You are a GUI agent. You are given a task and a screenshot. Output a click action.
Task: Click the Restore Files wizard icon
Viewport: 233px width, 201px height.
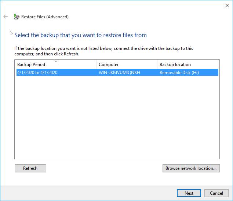tap(17, 17)
